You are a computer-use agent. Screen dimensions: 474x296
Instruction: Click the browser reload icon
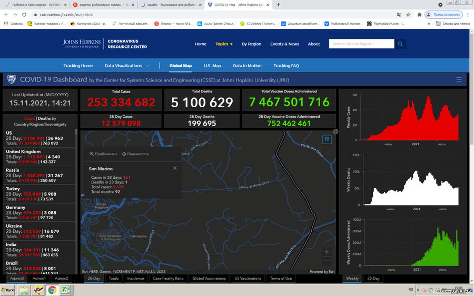[24, 15]
